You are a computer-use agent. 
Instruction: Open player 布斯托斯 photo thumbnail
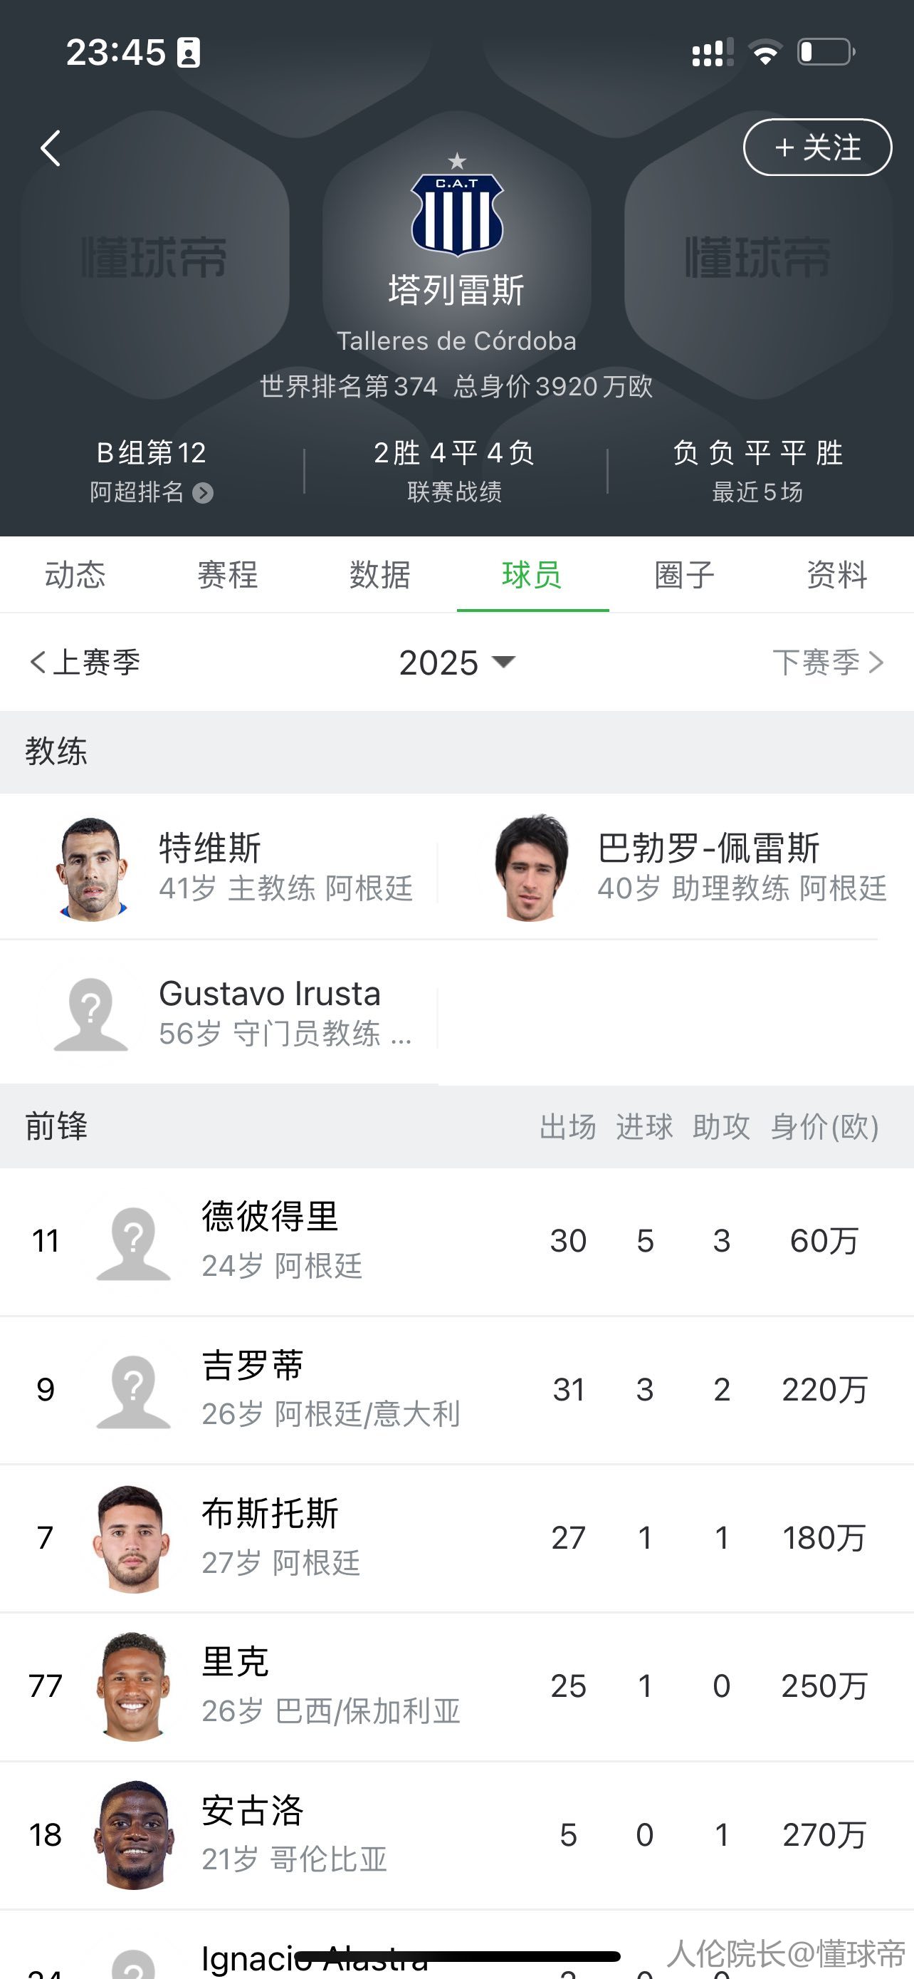132,1538
